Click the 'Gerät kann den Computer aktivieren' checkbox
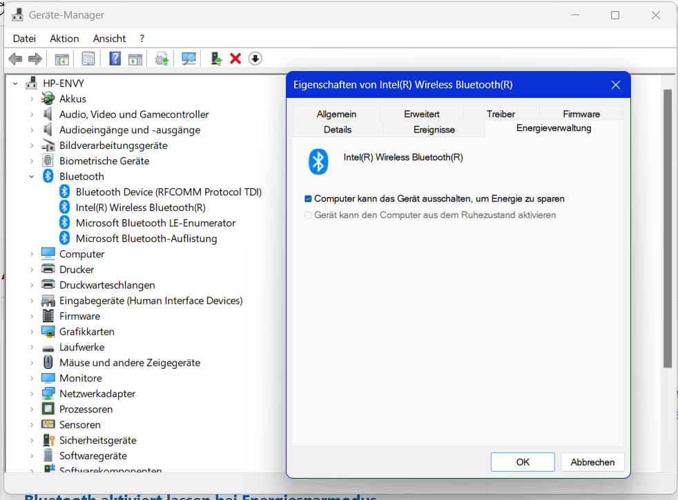 click(x=308, y=215)
